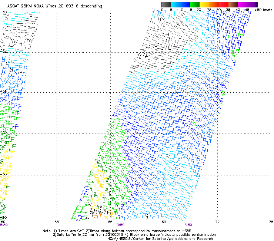Select the cyan-to-blue 5-15 knots legend swatch
274x241 pixels.
pyautogui.click(x=180, y=4)
